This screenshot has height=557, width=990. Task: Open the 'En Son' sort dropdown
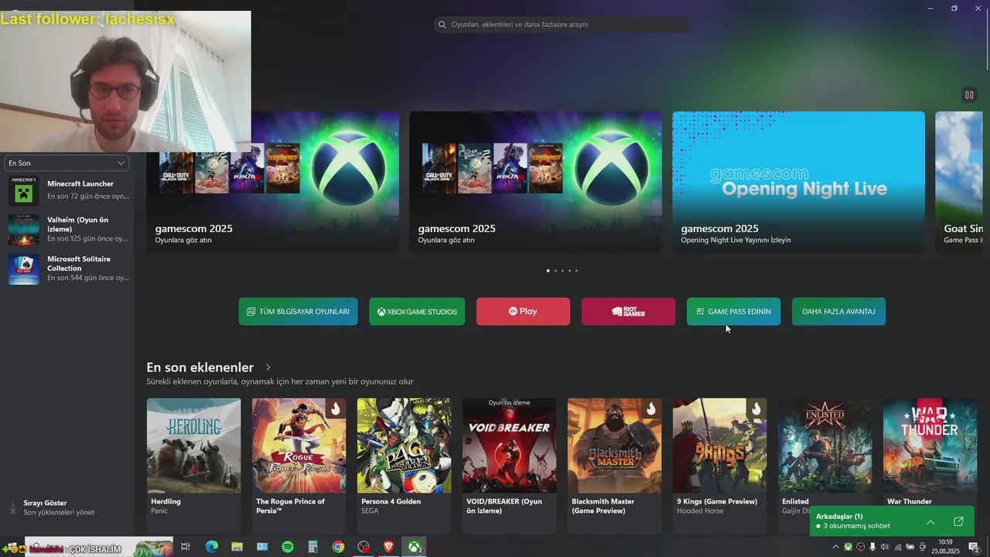pos(67,163)
